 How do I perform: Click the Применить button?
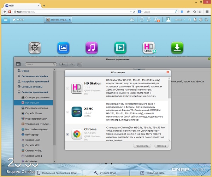pos(142,146)
